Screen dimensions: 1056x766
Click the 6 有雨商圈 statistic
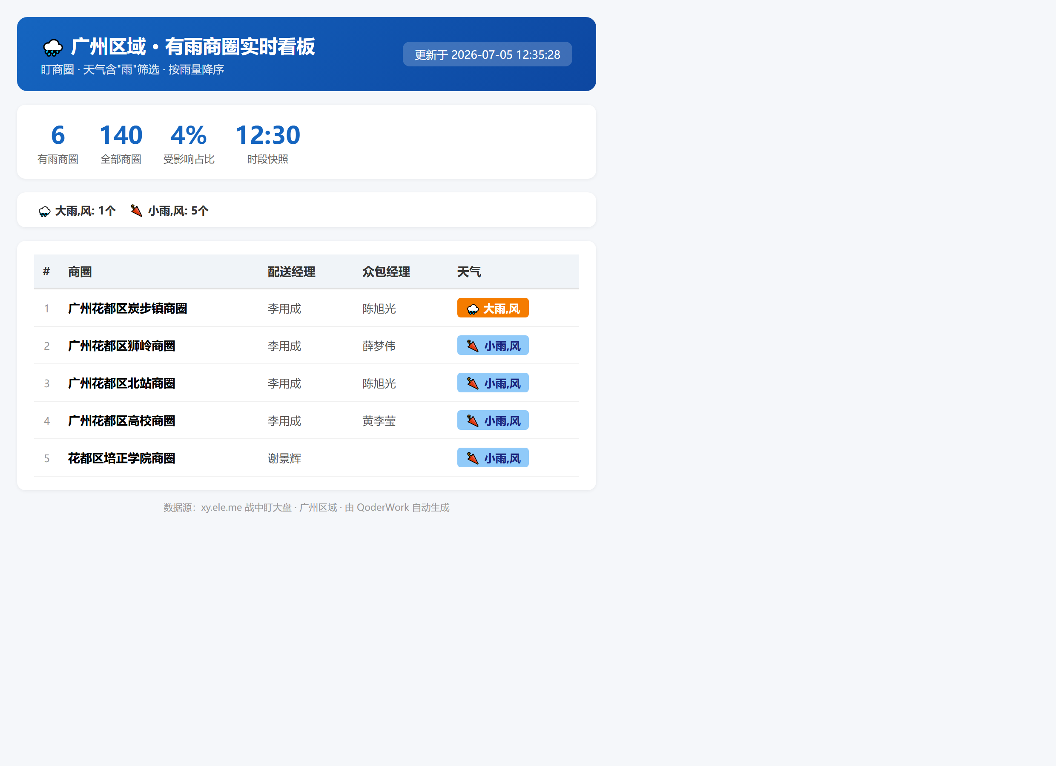pyautogui.click(x=58, y=143)
